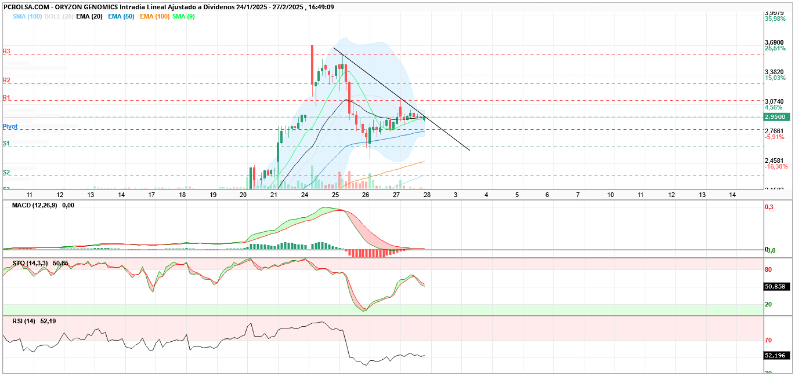Click the S1 support label
The height and width of the screenshot is (376, 795).
6,143
